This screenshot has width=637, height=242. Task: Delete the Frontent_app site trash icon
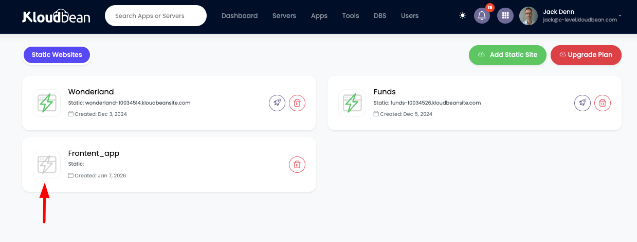coord(297,165)
